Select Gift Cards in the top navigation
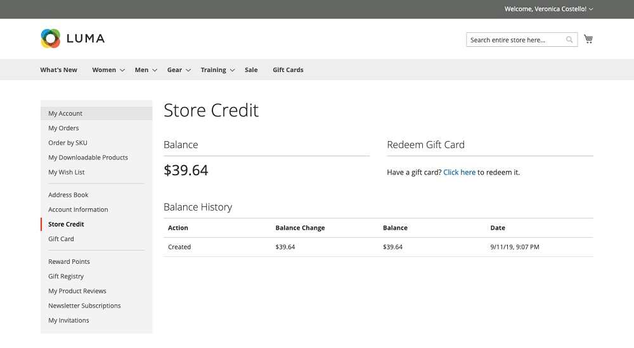634x348 pixels. point(288,70)
